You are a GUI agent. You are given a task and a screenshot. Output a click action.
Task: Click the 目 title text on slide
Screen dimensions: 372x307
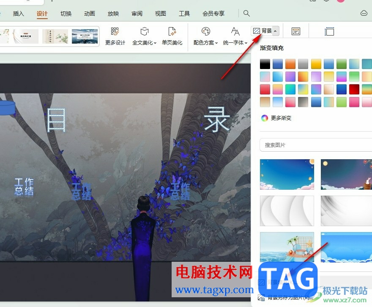coord(56,120)
